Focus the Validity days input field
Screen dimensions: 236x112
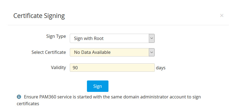tap(112, 68)
